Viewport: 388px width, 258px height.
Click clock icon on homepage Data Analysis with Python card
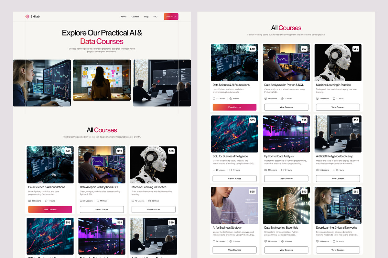pos(98,201)
